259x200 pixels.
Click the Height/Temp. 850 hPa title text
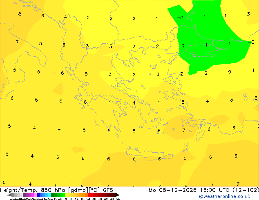click(33, 190)
